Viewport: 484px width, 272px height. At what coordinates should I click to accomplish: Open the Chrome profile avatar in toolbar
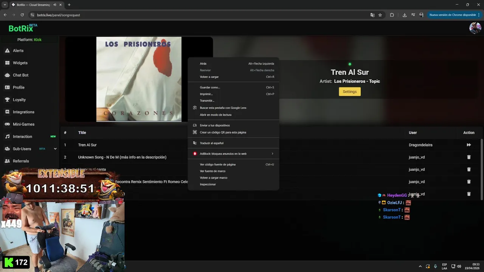pyautogui.click(x=421, y=15)
